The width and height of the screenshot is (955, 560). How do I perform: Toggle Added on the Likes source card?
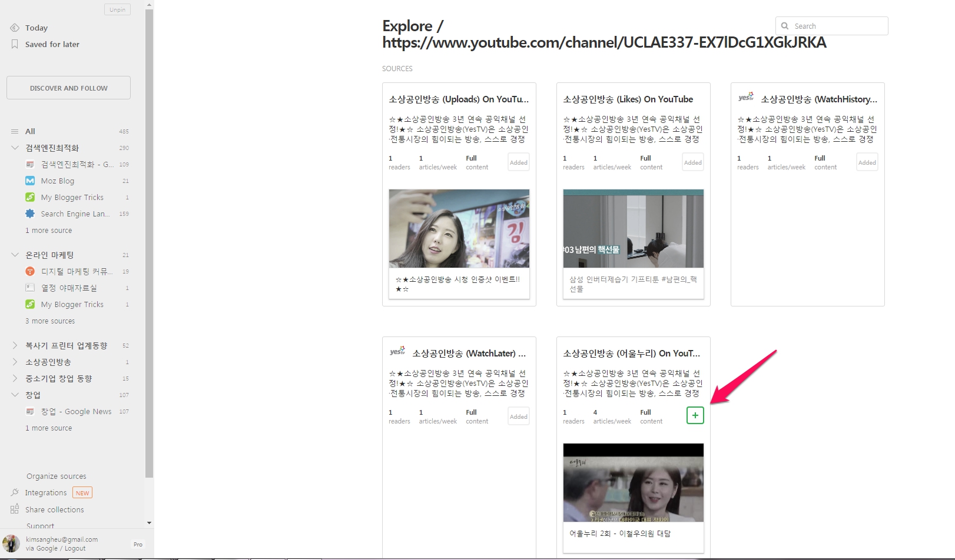pyautogui.click(x=692, y=162)
